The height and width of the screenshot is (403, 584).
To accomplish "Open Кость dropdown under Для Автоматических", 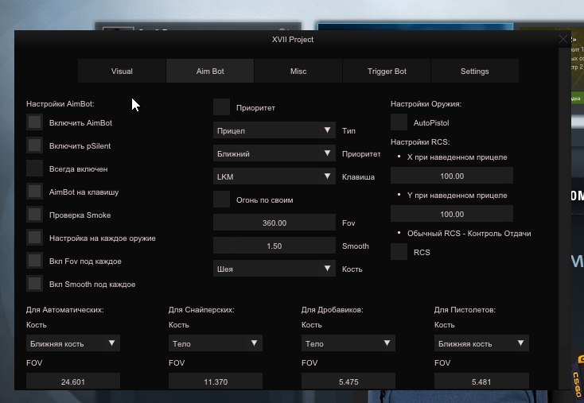I will pyautogui.click(x=73, y=343).
